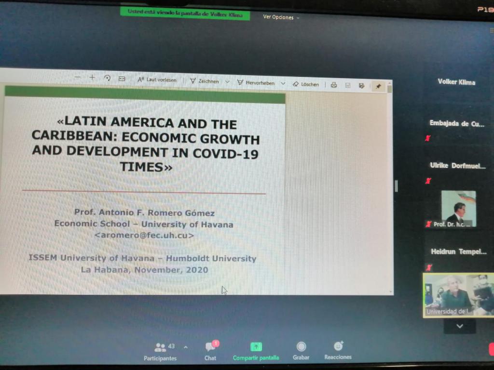
Task: Click Universidad de l... video thumbnail
Action: point(459,295)
